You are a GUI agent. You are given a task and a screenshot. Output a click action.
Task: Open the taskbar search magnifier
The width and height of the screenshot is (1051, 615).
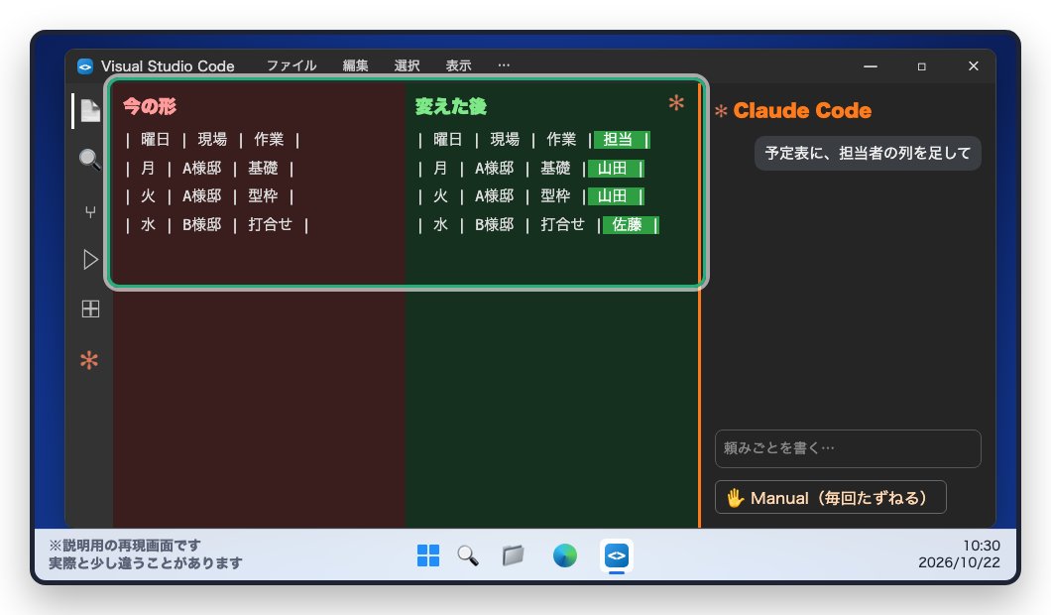(x=468, y=555)
